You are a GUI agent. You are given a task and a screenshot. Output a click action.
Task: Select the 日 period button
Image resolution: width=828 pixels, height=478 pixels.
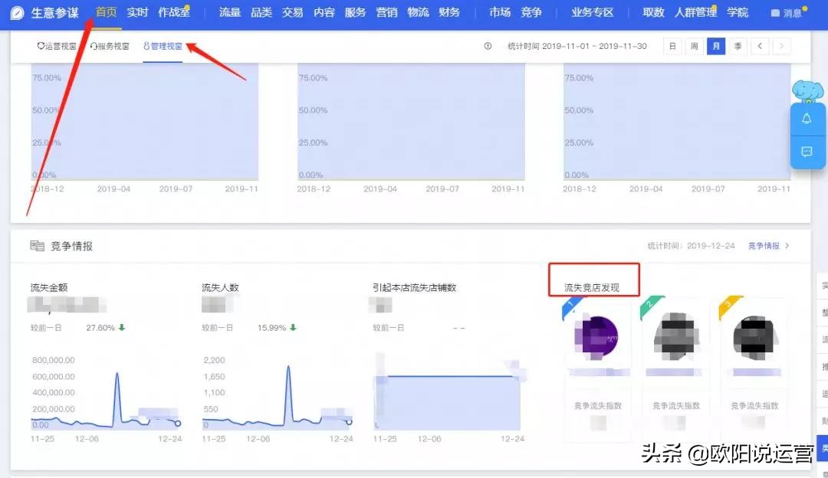coord(672,47)
